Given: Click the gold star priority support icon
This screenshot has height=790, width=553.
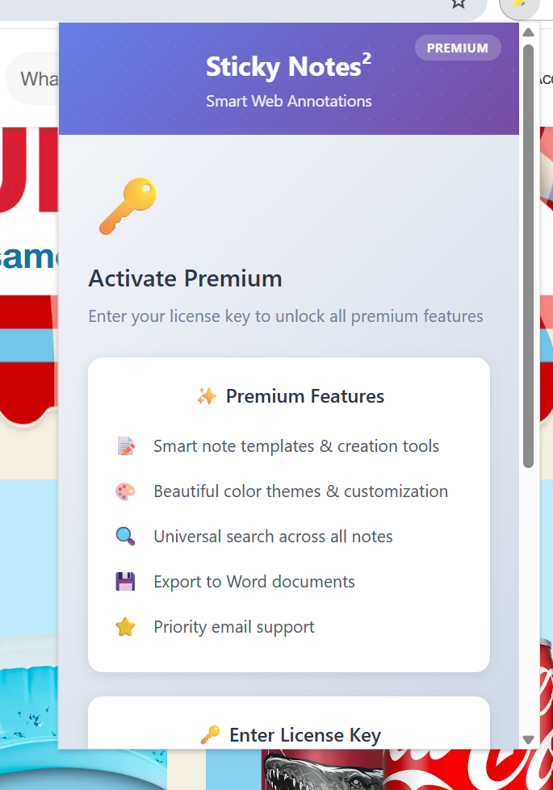Looking at the screenshot, I should [x=125, y=627].
